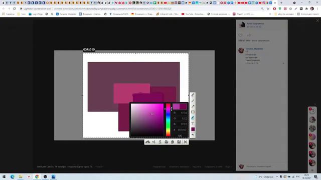Open the Lightshot color chooser swatch
321x180 pixels.
tap(193, 129)
